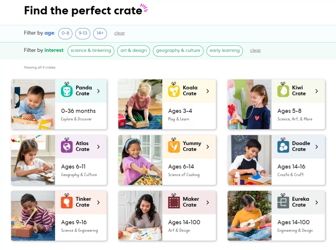Enable the 14+ age filter
336x250 pixels.
tap(100, 33)
